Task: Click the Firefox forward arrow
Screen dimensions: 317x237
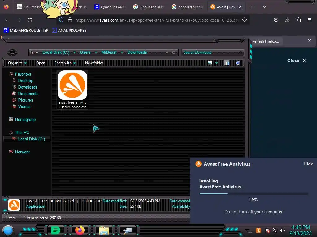Action: click(18, 20)
